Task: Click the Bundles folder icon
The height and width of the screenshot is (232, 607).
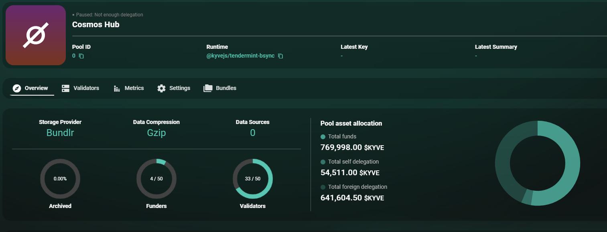Action: 208,88
